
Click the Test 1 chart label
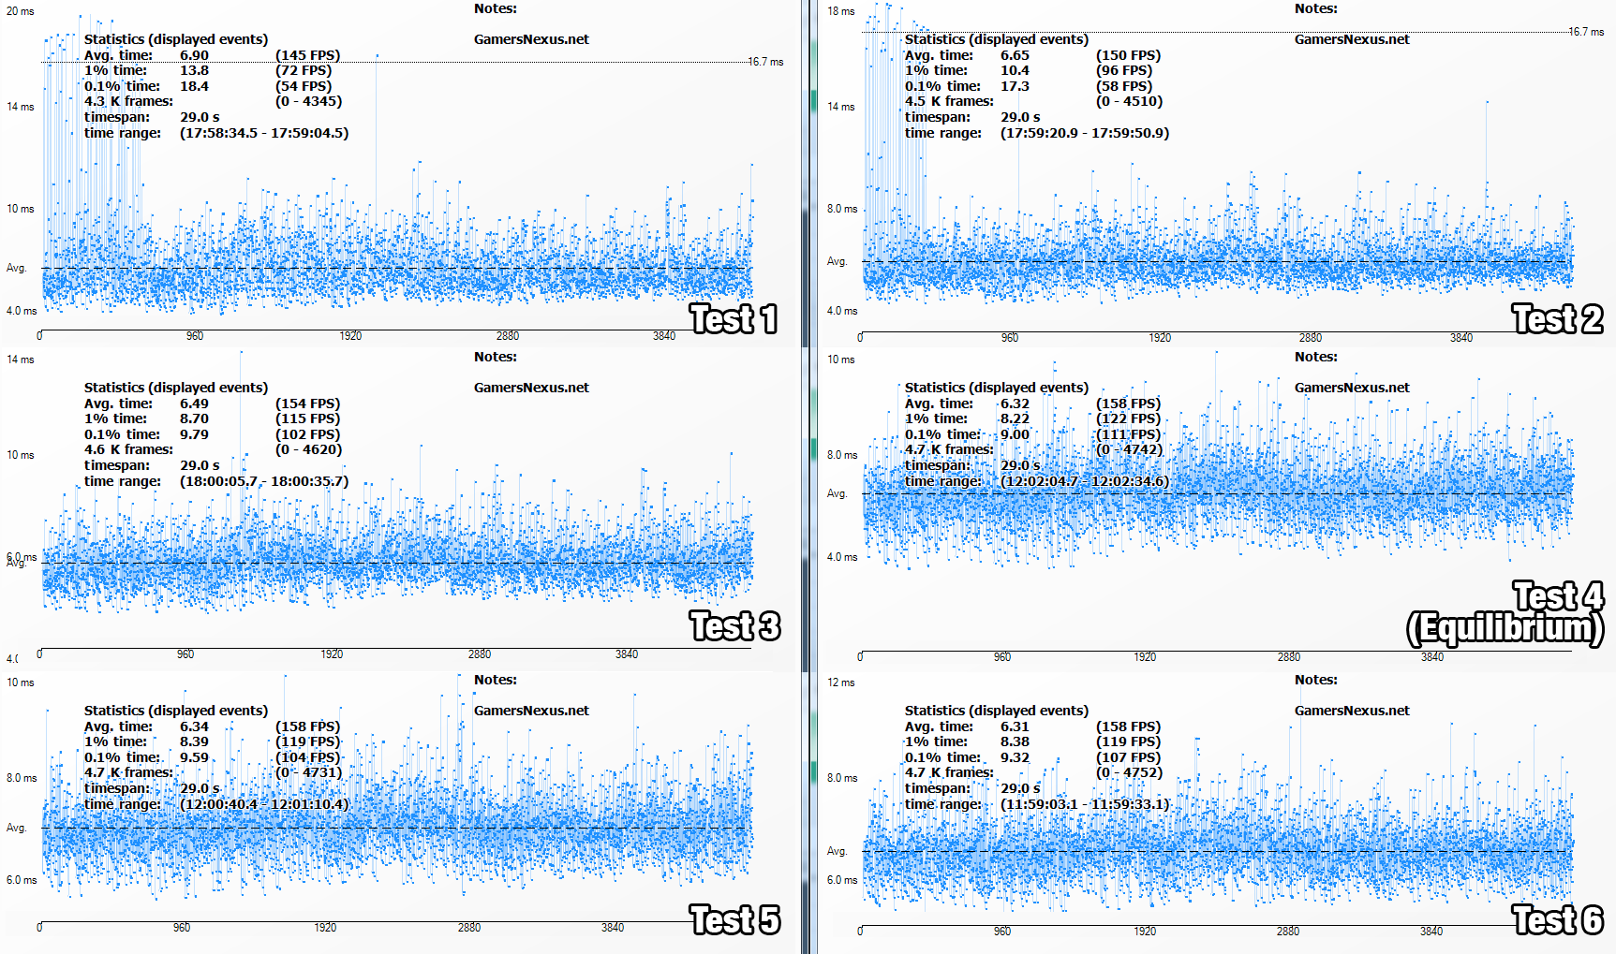(x=734, y=319)
